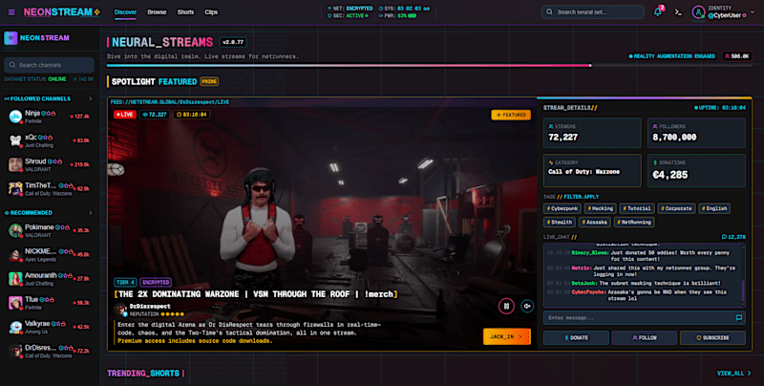Click Tfue's channel avatar

coord(15,303)
